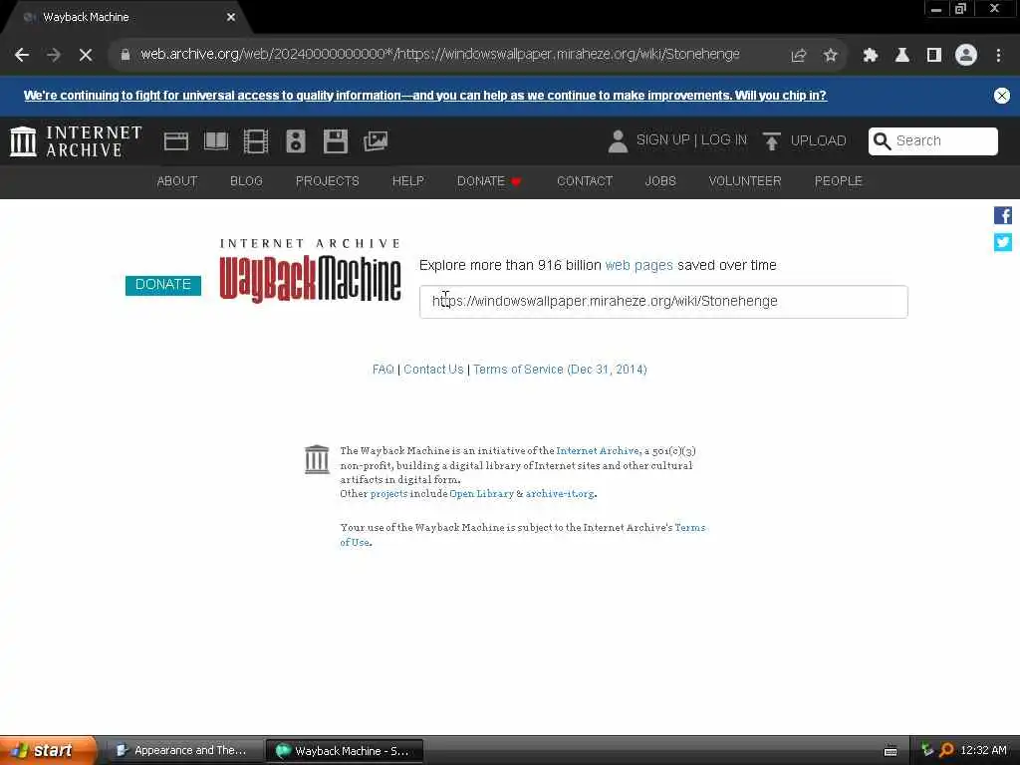Screen dimensions: 1020x765
Task: Bookmark this page with the star
Action: (831, 56)
